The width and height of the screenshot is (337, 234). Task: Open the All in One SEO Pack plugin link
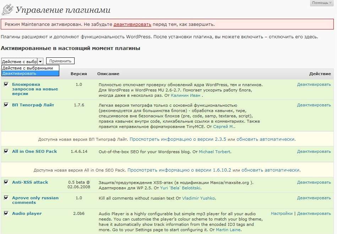point(34,151)
